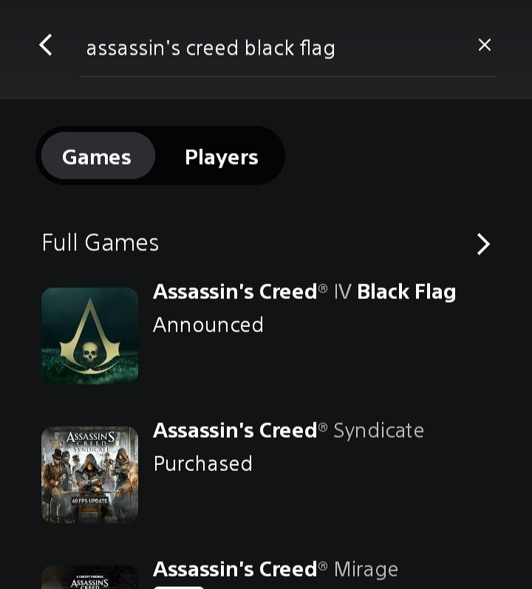
Task: Select Assassin's Creed IV Black Flag title
Action: pyautogui.click(x=304, y=292)
